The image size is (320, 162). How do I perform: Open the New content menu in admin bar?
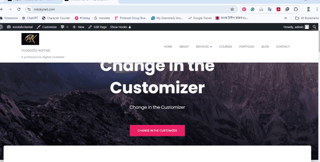[78, 27]
